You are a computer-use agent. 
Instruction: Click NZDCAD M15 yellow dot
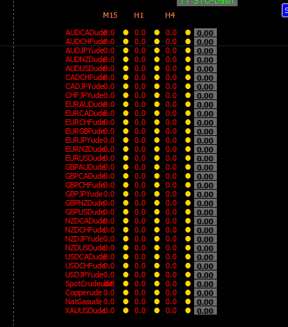tap(126, 221)
